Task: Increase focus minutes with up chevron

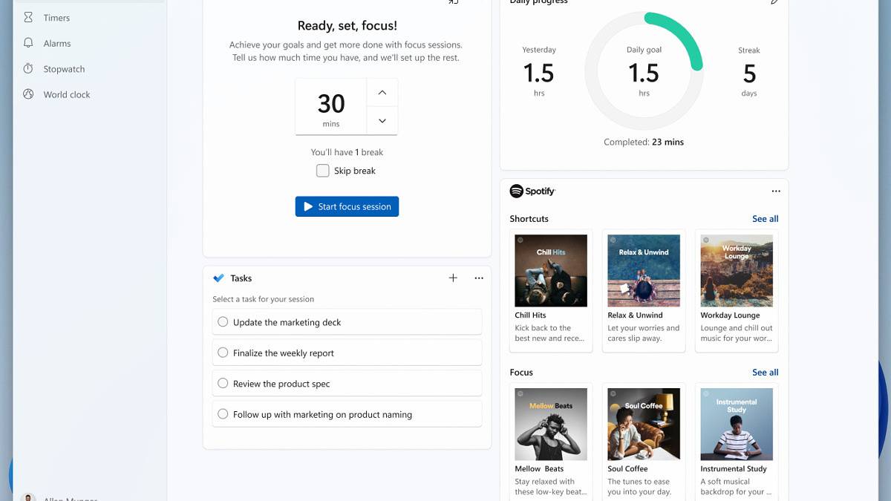Action: [382, 93]
